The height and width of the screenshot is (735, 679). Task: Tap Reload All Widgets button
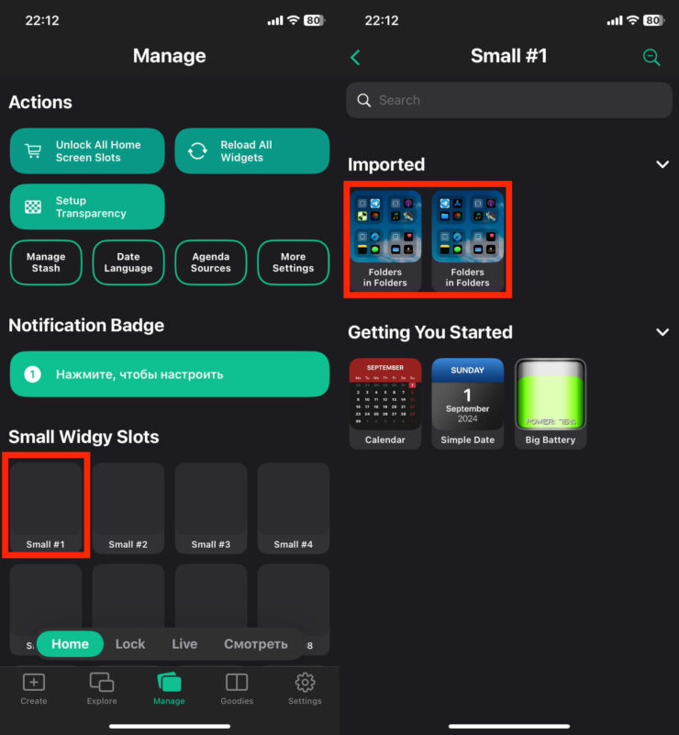click(x=252, y=151)
